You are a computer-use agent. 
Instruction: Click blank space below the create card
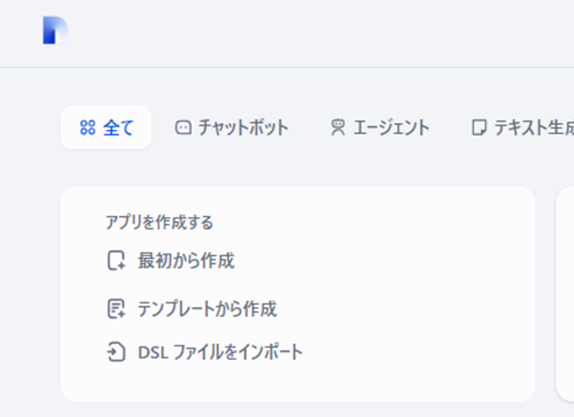click(293, 409)
